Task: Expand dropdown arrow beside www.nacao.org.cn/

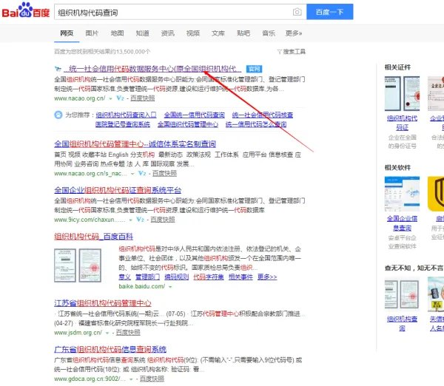Action: (x=110, y=98)
